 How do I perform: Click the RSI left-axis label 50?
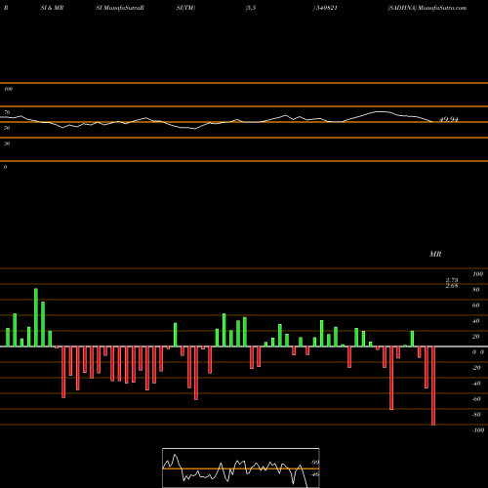[x=7, y=128]
